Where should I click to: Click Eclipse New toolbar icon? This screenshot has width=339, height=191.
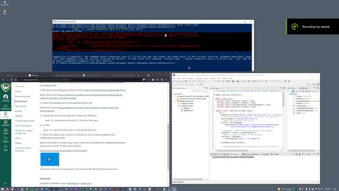tap(174, 81)
